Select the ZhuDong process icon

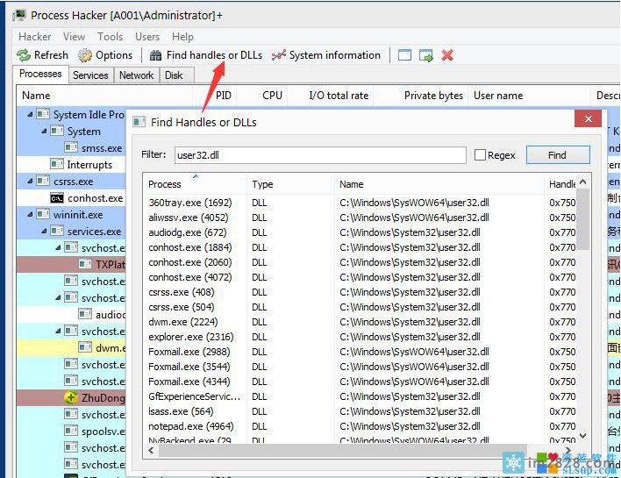pyautogui.click(x=71, y=398)
